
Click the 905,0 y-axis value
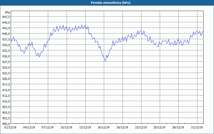click(6, 113)
